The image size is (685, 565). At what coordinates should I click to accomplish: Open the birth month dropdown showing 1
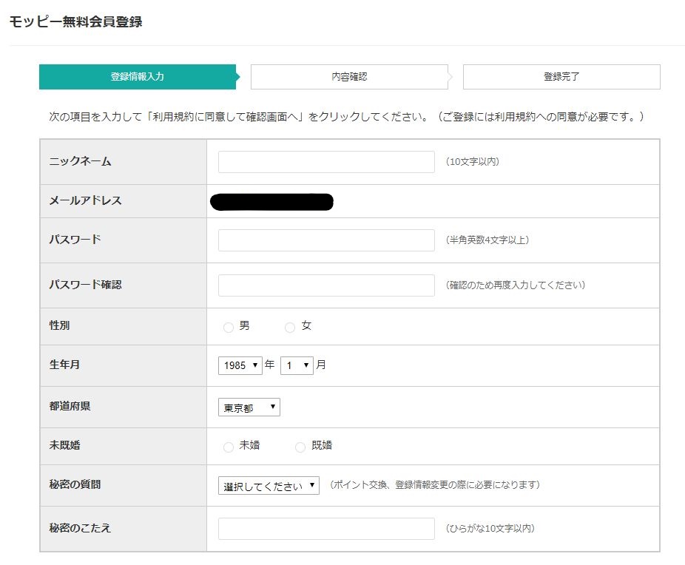point(297,365)
